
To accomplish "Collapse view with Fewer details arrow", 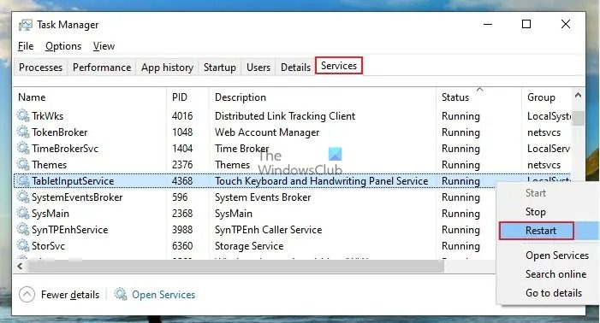I will 27,294.
